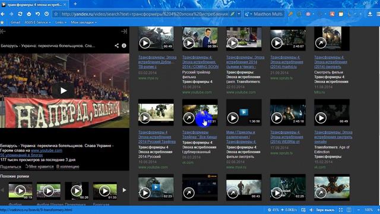
Task: Open the yellow notes toolbar icon
Action: (341, 14)
